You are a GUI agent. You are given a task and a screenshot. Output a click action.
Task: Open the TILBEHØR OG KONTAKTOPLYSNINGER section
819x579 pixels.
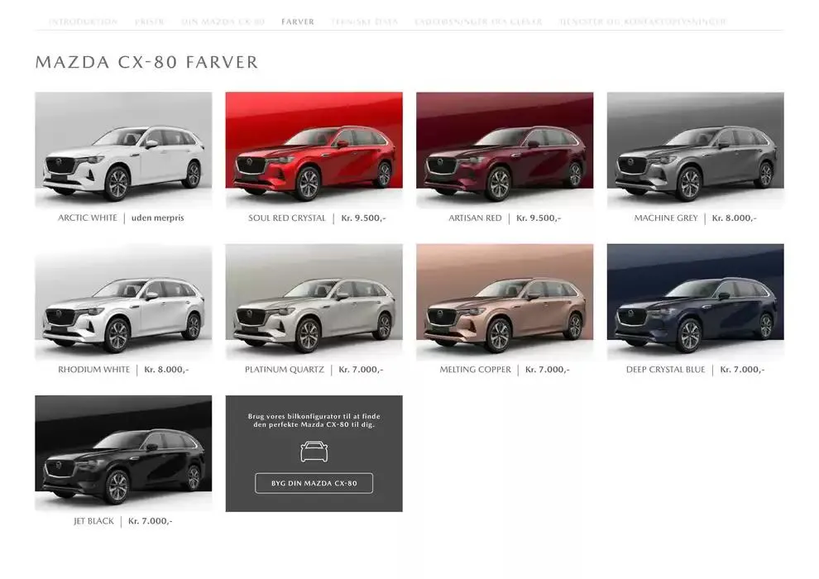(643, 22)
